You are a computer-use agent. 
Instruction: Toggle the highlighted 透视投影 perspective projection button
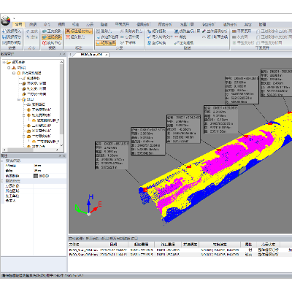click(x=52, y=37)
